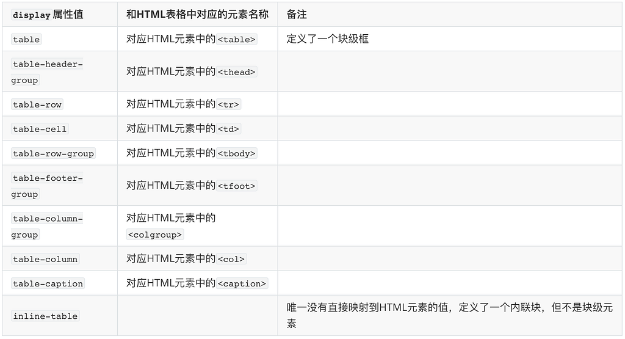Click the '备注' column header

click(x=297, y=15)
